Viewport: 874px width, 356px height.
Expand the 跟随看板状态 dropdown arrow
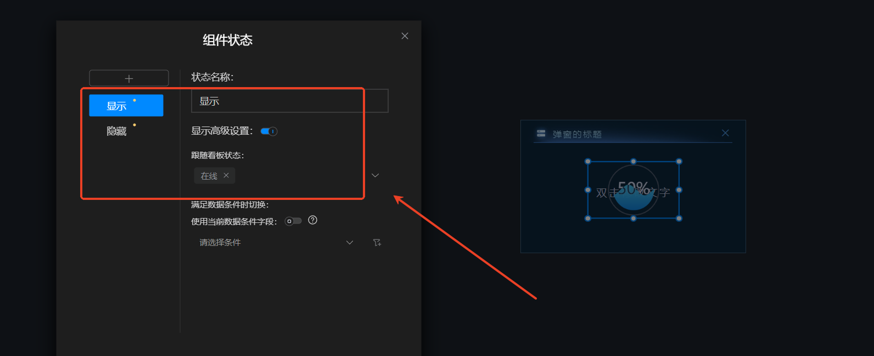(x=376, y=175)
